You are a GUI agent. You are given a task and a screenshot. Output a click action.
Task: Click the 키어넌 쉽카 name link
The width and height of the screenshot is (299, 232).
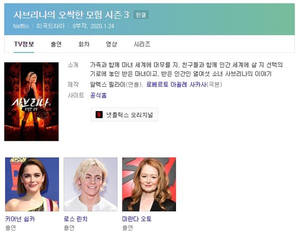20,219
